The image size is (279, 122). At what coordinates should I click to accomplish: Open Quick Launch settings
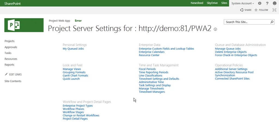[71, 79]
